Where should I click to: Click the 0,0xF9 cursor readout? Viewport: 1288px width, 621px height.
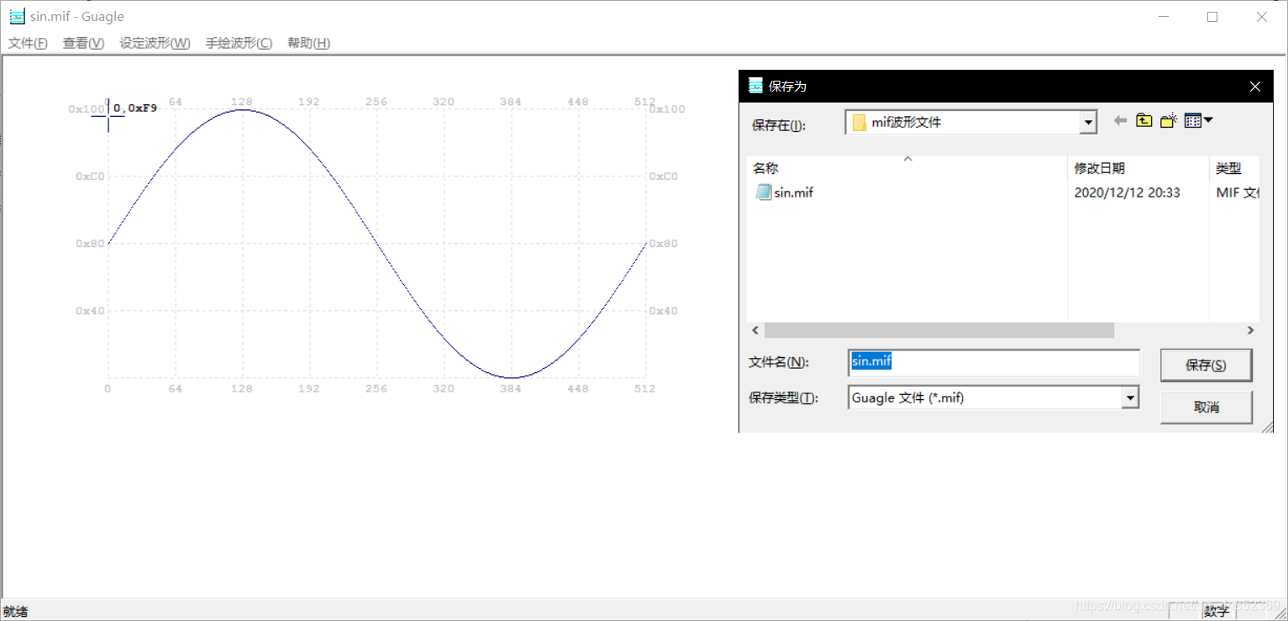(135, 108)
